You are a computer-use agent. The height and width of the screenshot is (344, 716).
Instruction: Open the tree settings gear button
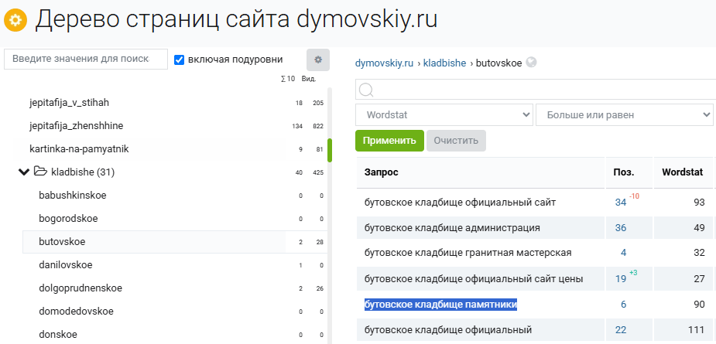(x=318, y=60)
